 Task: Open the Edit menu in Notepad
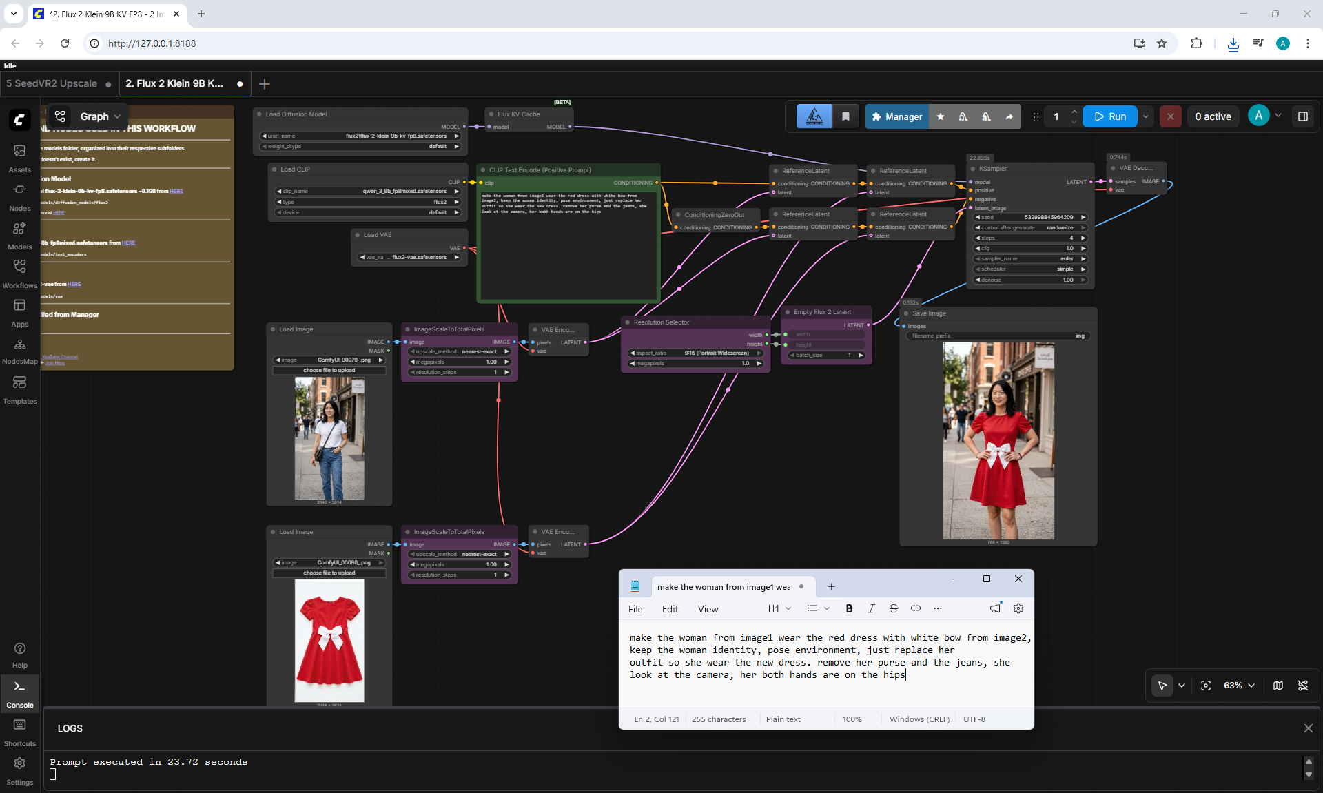pos(670,609)
